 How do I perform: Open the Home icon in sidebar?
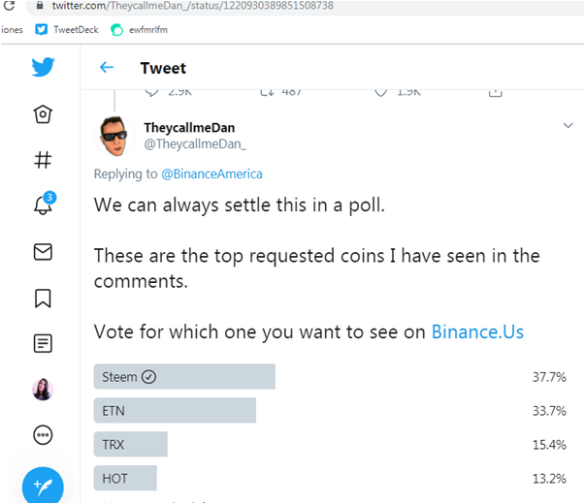coord(43,114)
